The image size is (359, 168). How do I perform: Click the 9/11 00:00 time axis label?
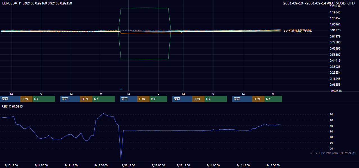[41, 165]
